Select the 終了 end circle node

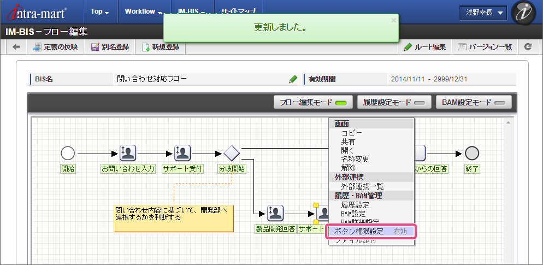click(x=473, y=153)
